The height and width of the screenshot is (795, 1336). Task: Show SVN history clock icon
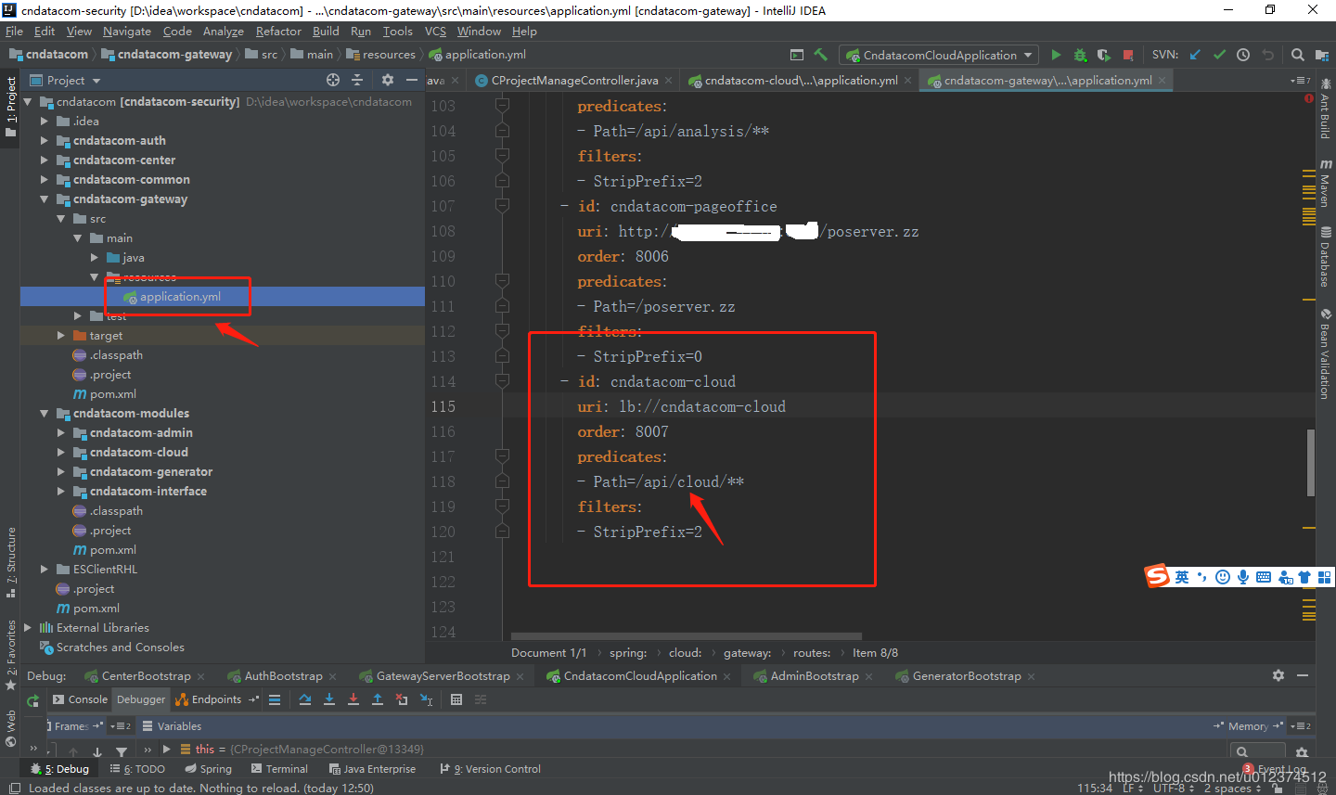point(1243,55)
